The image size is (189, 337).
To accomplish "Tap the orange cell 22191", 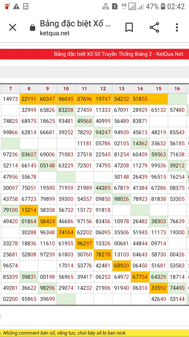I will tap(29, 99).
